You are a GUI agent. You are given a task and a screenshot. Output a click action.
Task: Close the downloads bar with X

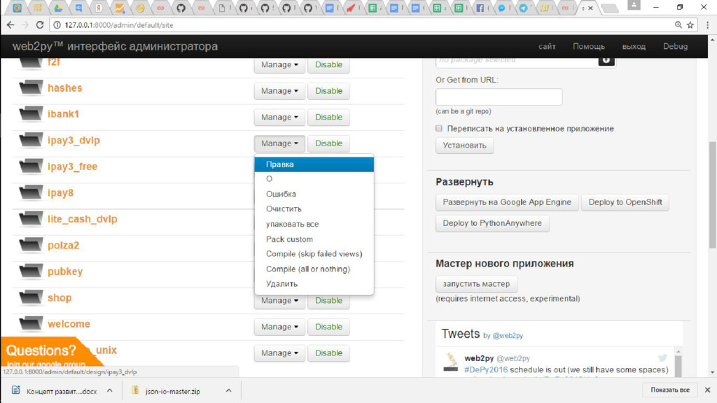point(707,390)
